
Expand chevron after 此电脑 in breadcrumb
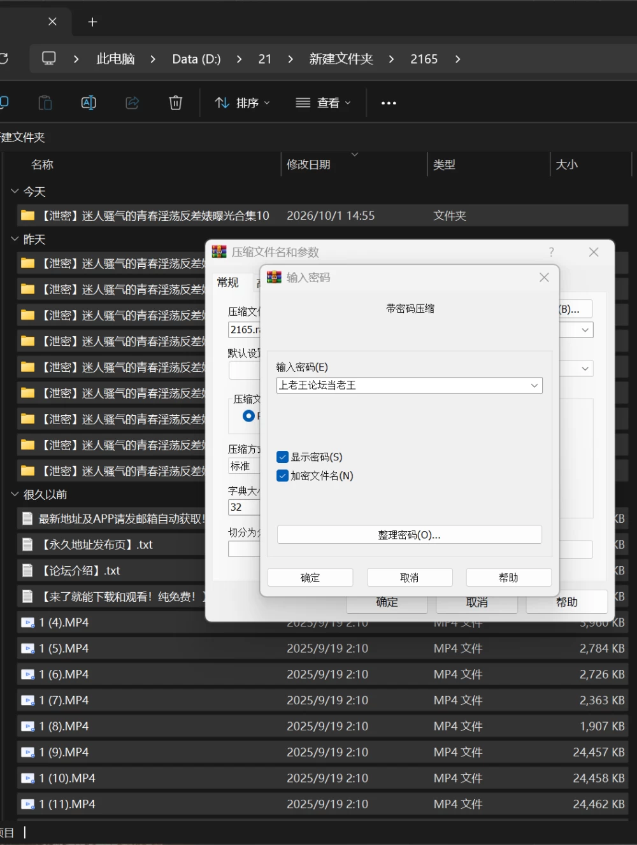pos(153,59)
